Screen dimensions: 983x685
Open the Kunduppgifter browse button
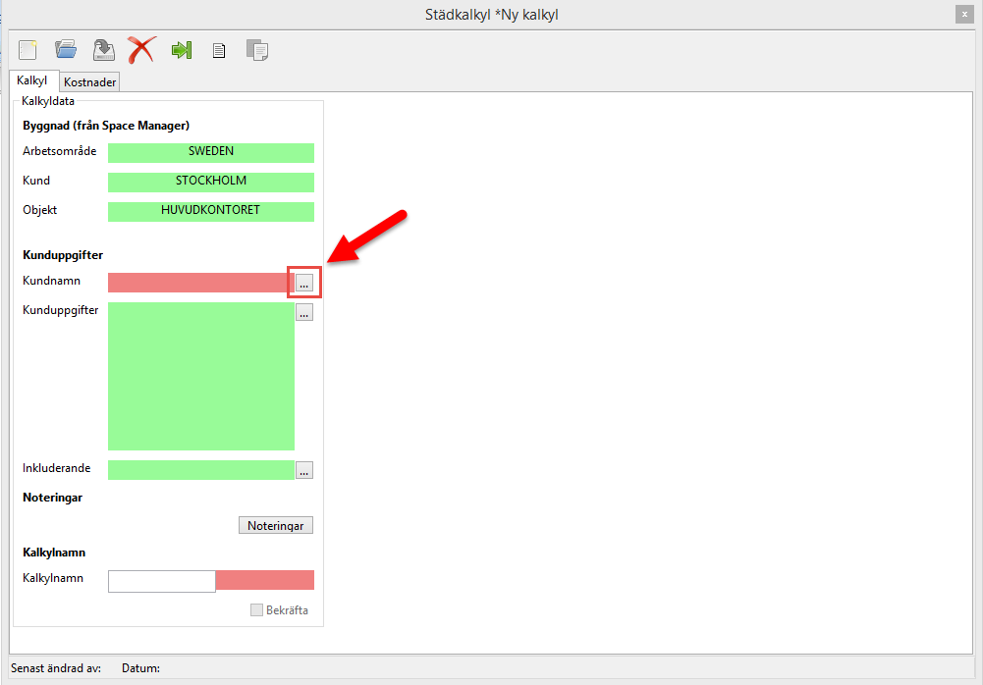(x=304, y=312)
